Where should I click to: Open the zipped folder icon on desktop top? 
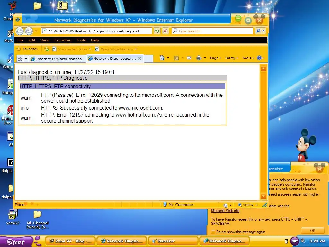63,5
